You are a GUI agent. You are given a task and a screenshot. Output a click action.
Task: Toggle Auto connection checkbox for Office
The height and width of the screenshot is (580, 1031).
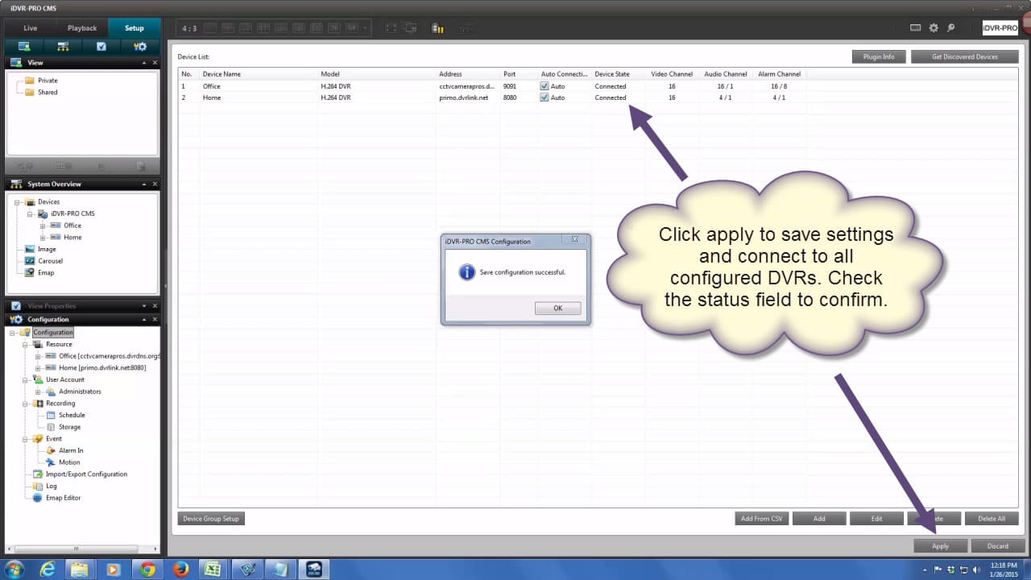point(544,86)
